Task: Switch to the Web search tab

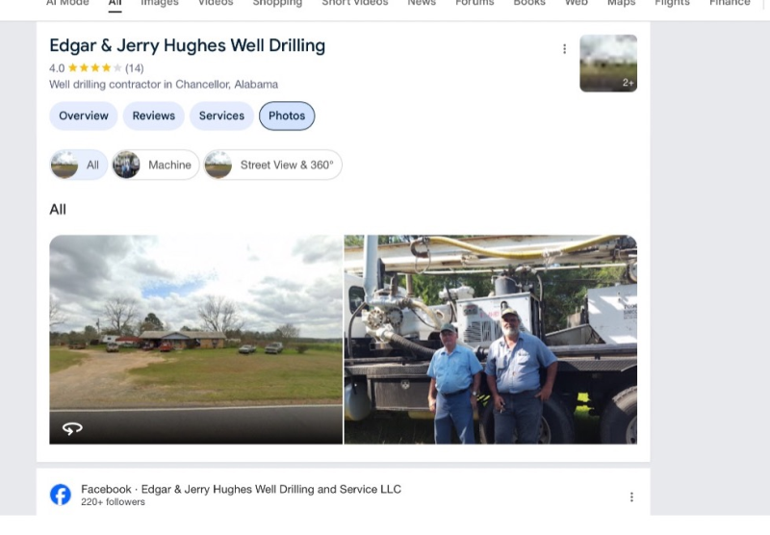Action: (x=576, y=3)
